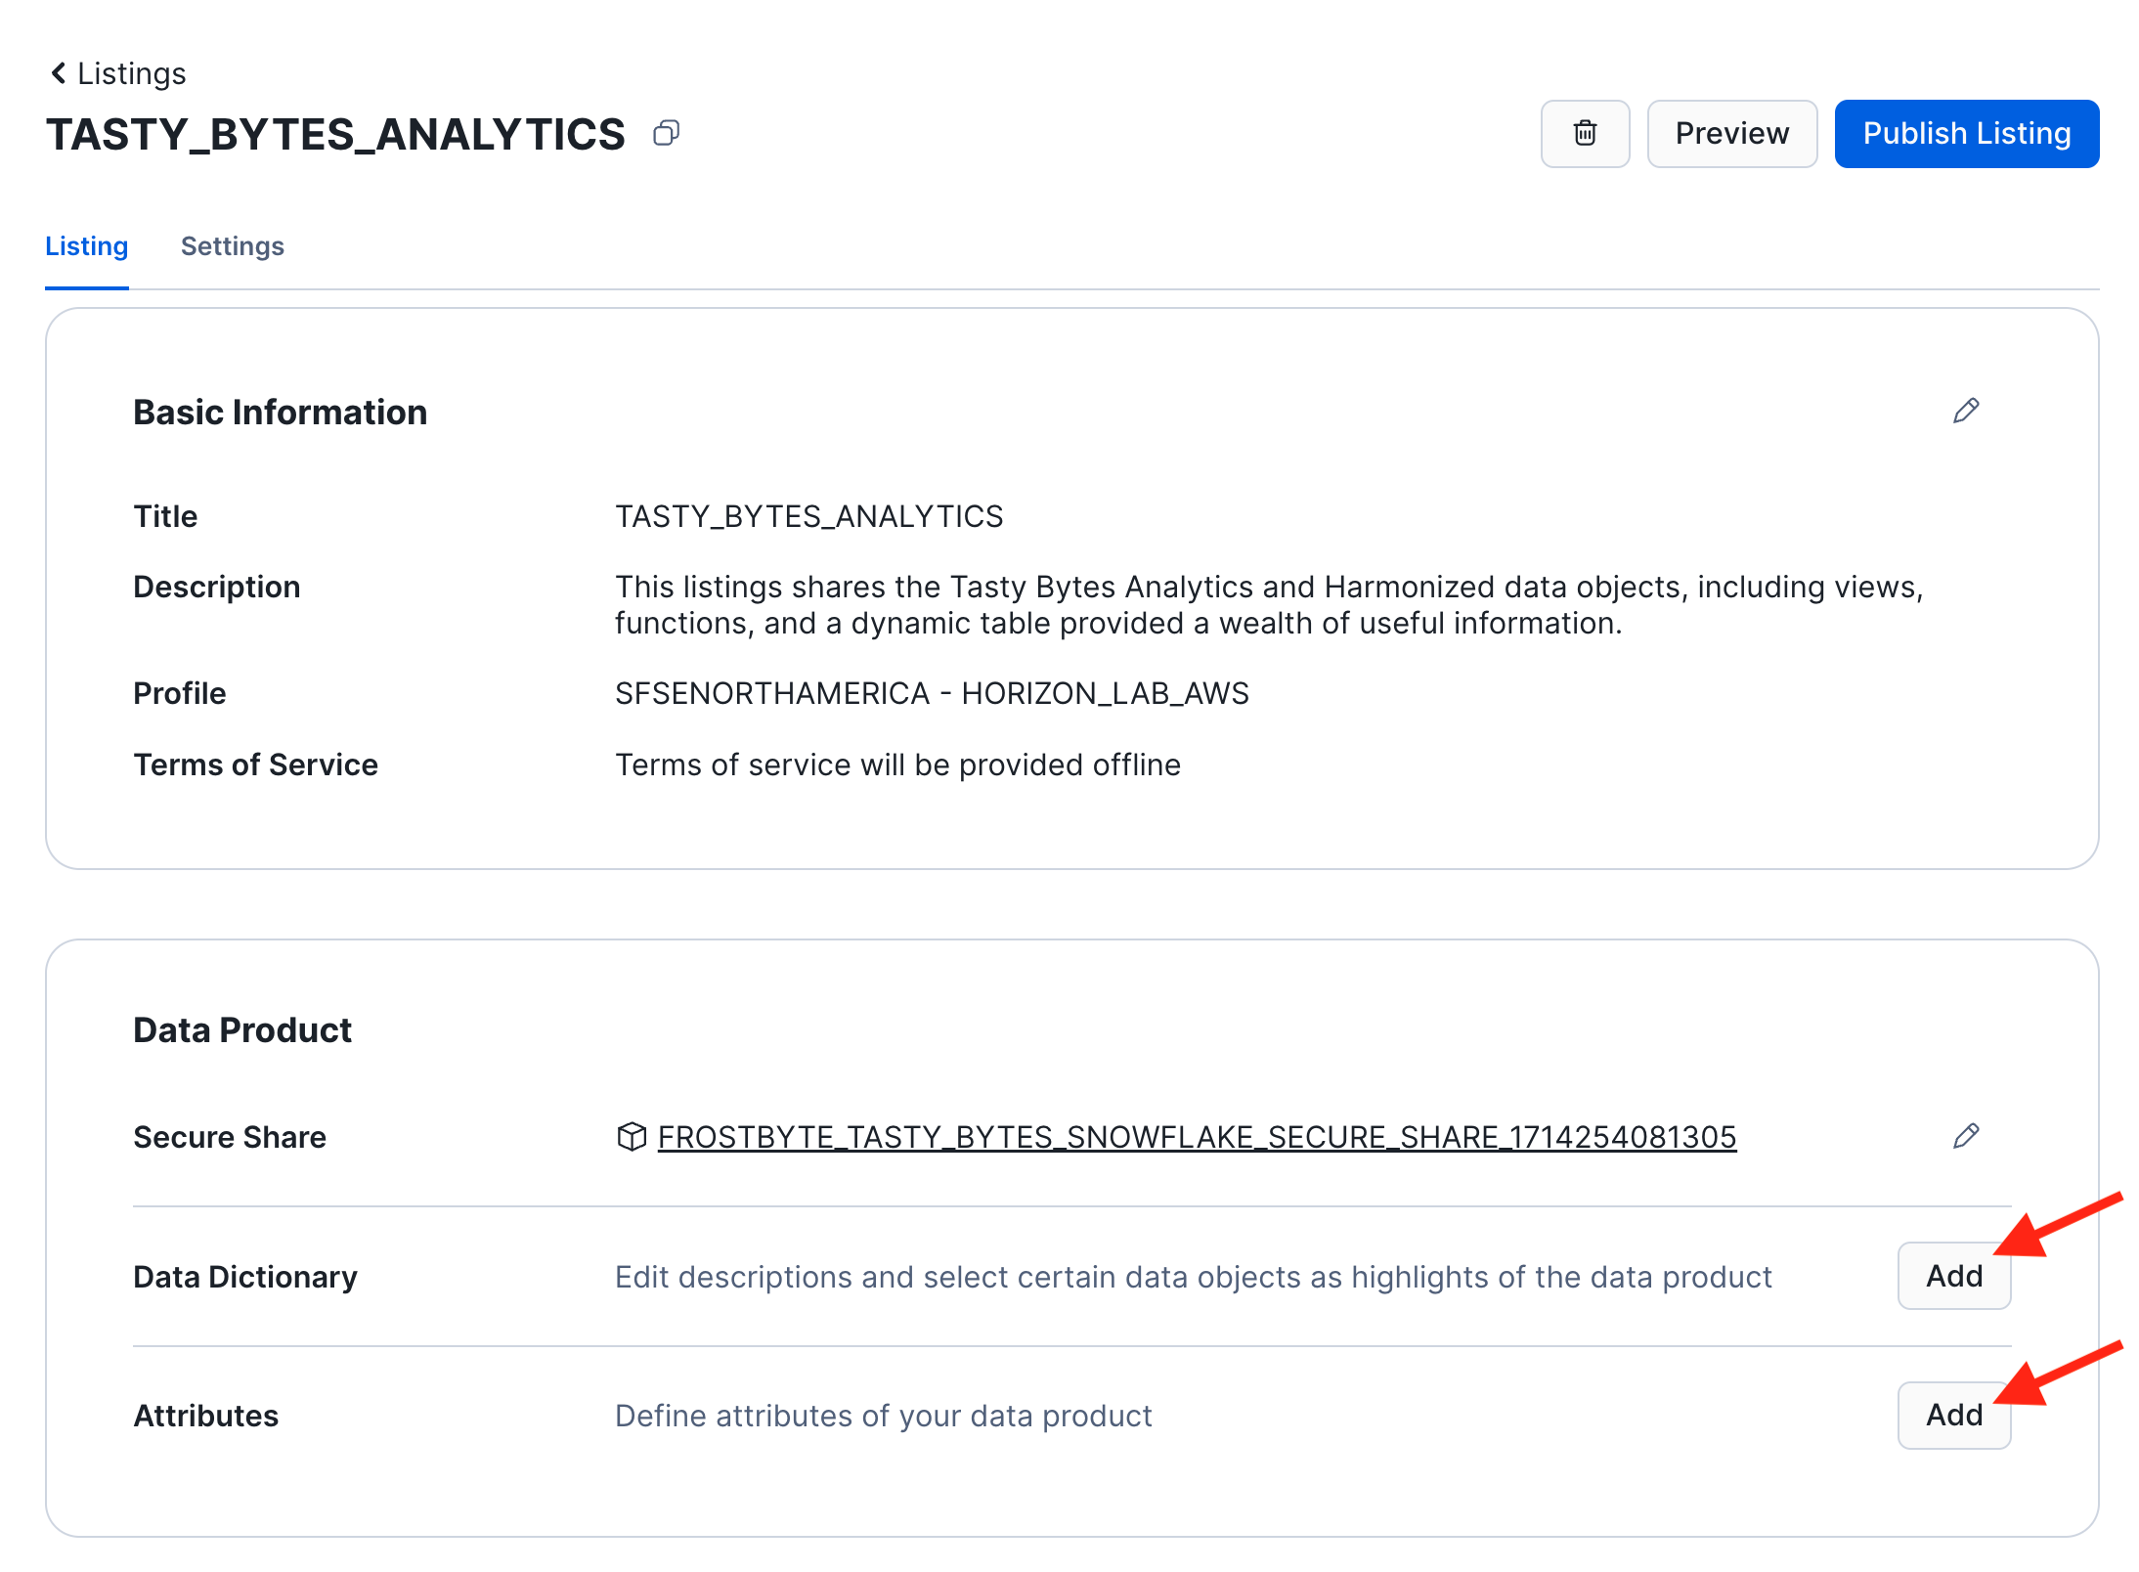Viewport: 2139px width, 1572px height.
Task: Click the Data Dictionary description text
Action: [1193, 1277]
